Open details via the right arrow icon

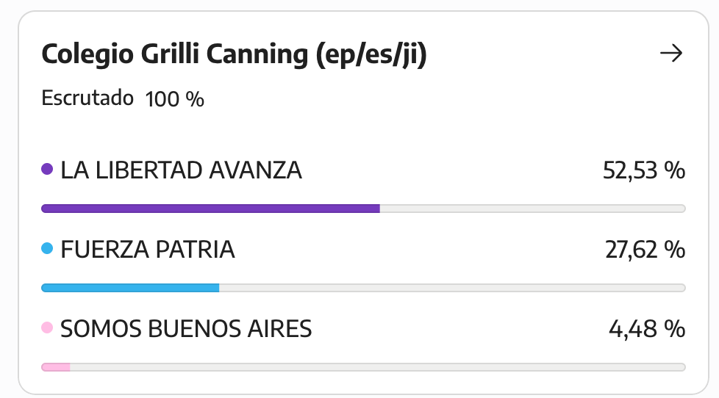[671, 53]
